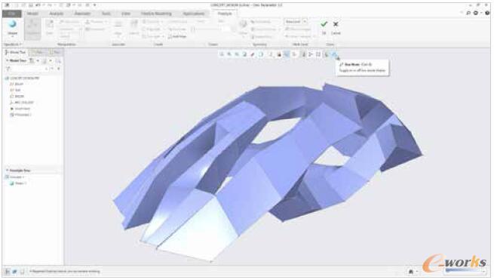Open the Flexible Modeling ribbon tab
The height and width of the screenshot is (280, 494).
(156, 14)
